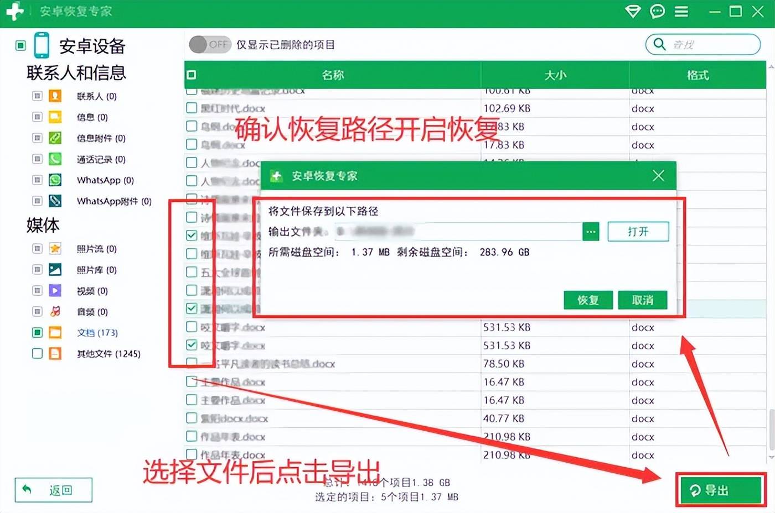The height and width of the screenshot is (513, 775).
Task: Open the 音频 audio icon
Action: click(x=55, y=311)
